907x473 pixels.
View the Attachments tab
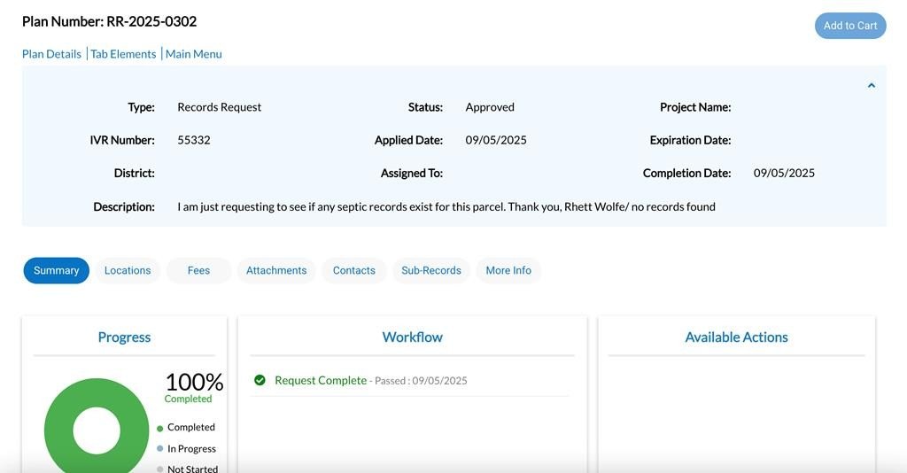point(276,270)
